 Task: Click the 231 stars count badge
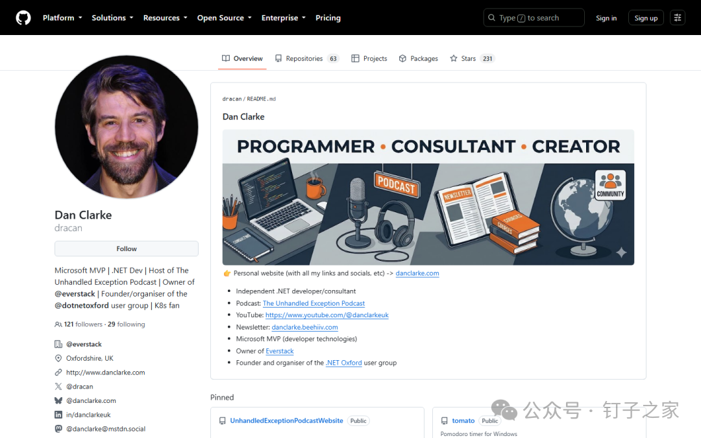pos(487,58)
